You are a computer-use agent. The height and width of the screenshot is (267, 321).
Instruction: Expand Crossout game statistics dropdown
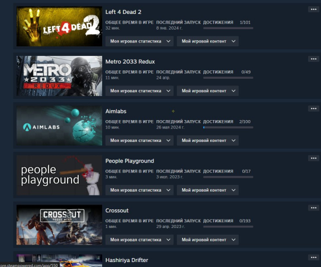coord(140,240)
